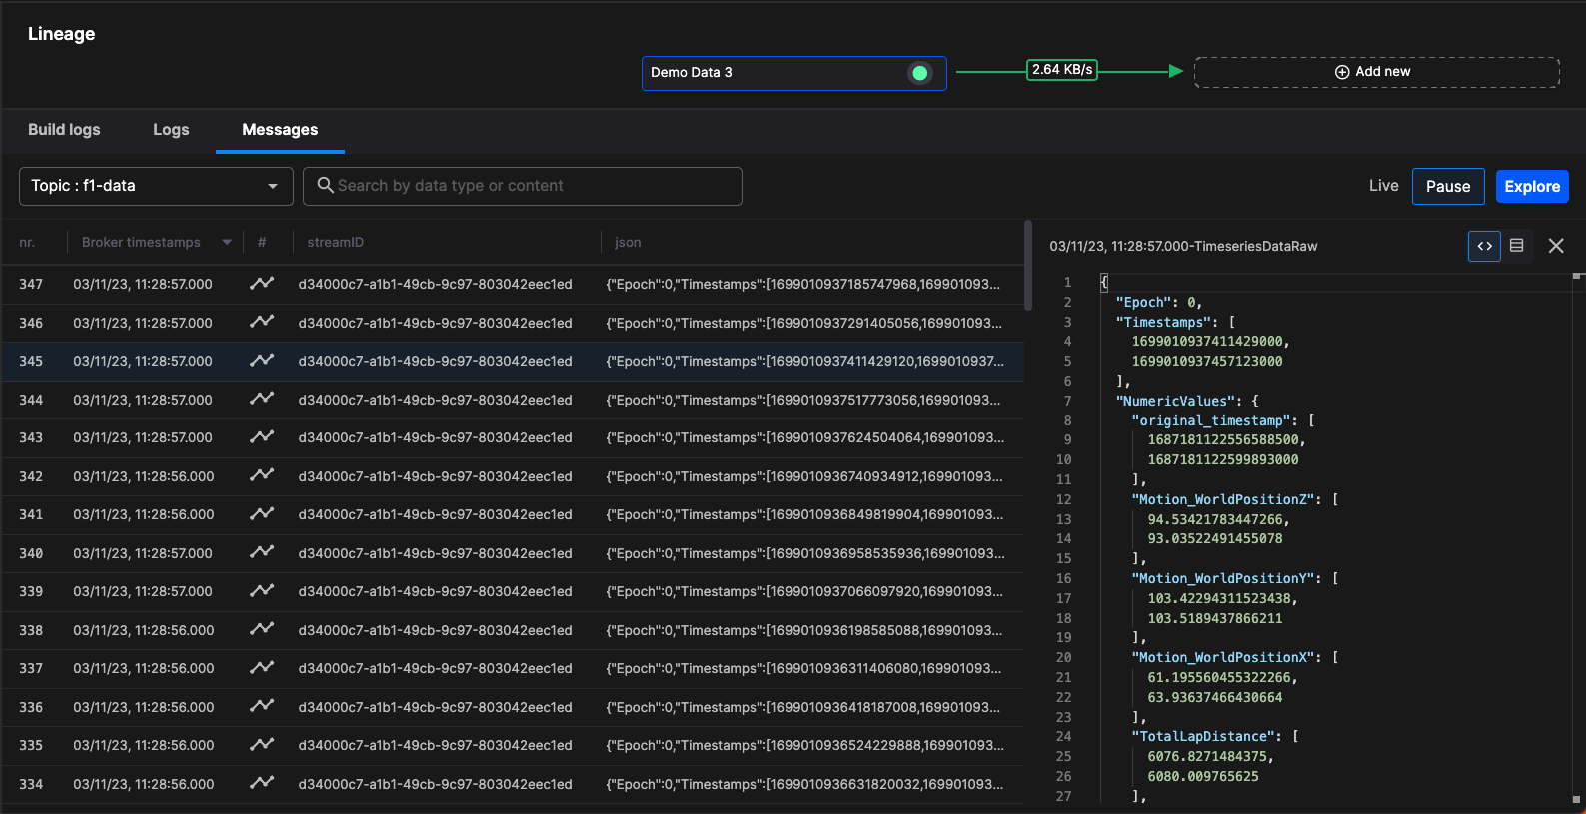Select message number 338

31,630
